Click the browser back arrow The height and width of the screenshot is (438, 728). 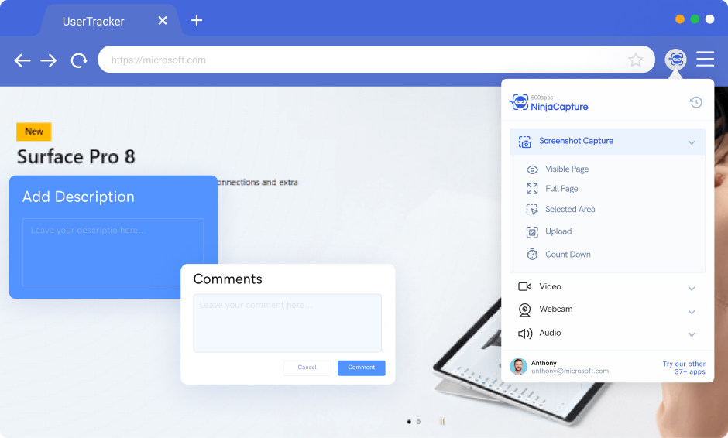[x=22, y=60]
